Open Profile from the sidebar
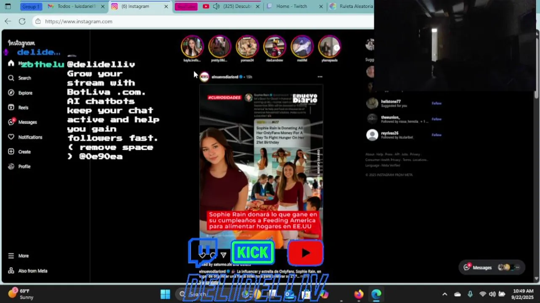 (x=19, y=166)
